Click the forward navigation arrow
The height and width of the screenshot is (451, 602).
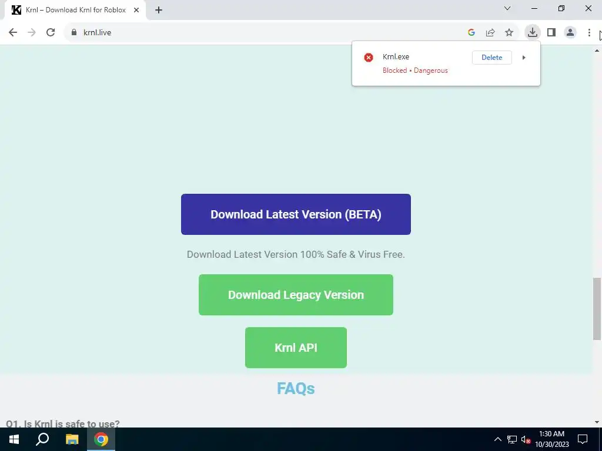(x=32, y=33)
